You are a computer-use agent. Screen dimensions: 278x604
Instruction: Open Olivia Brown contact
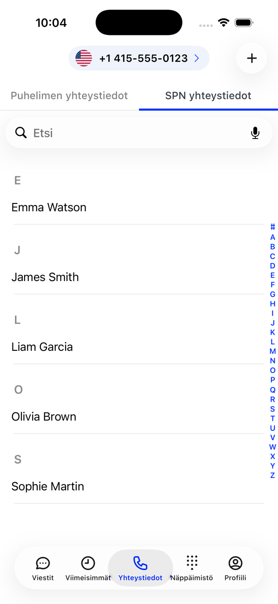pos(139,417)
